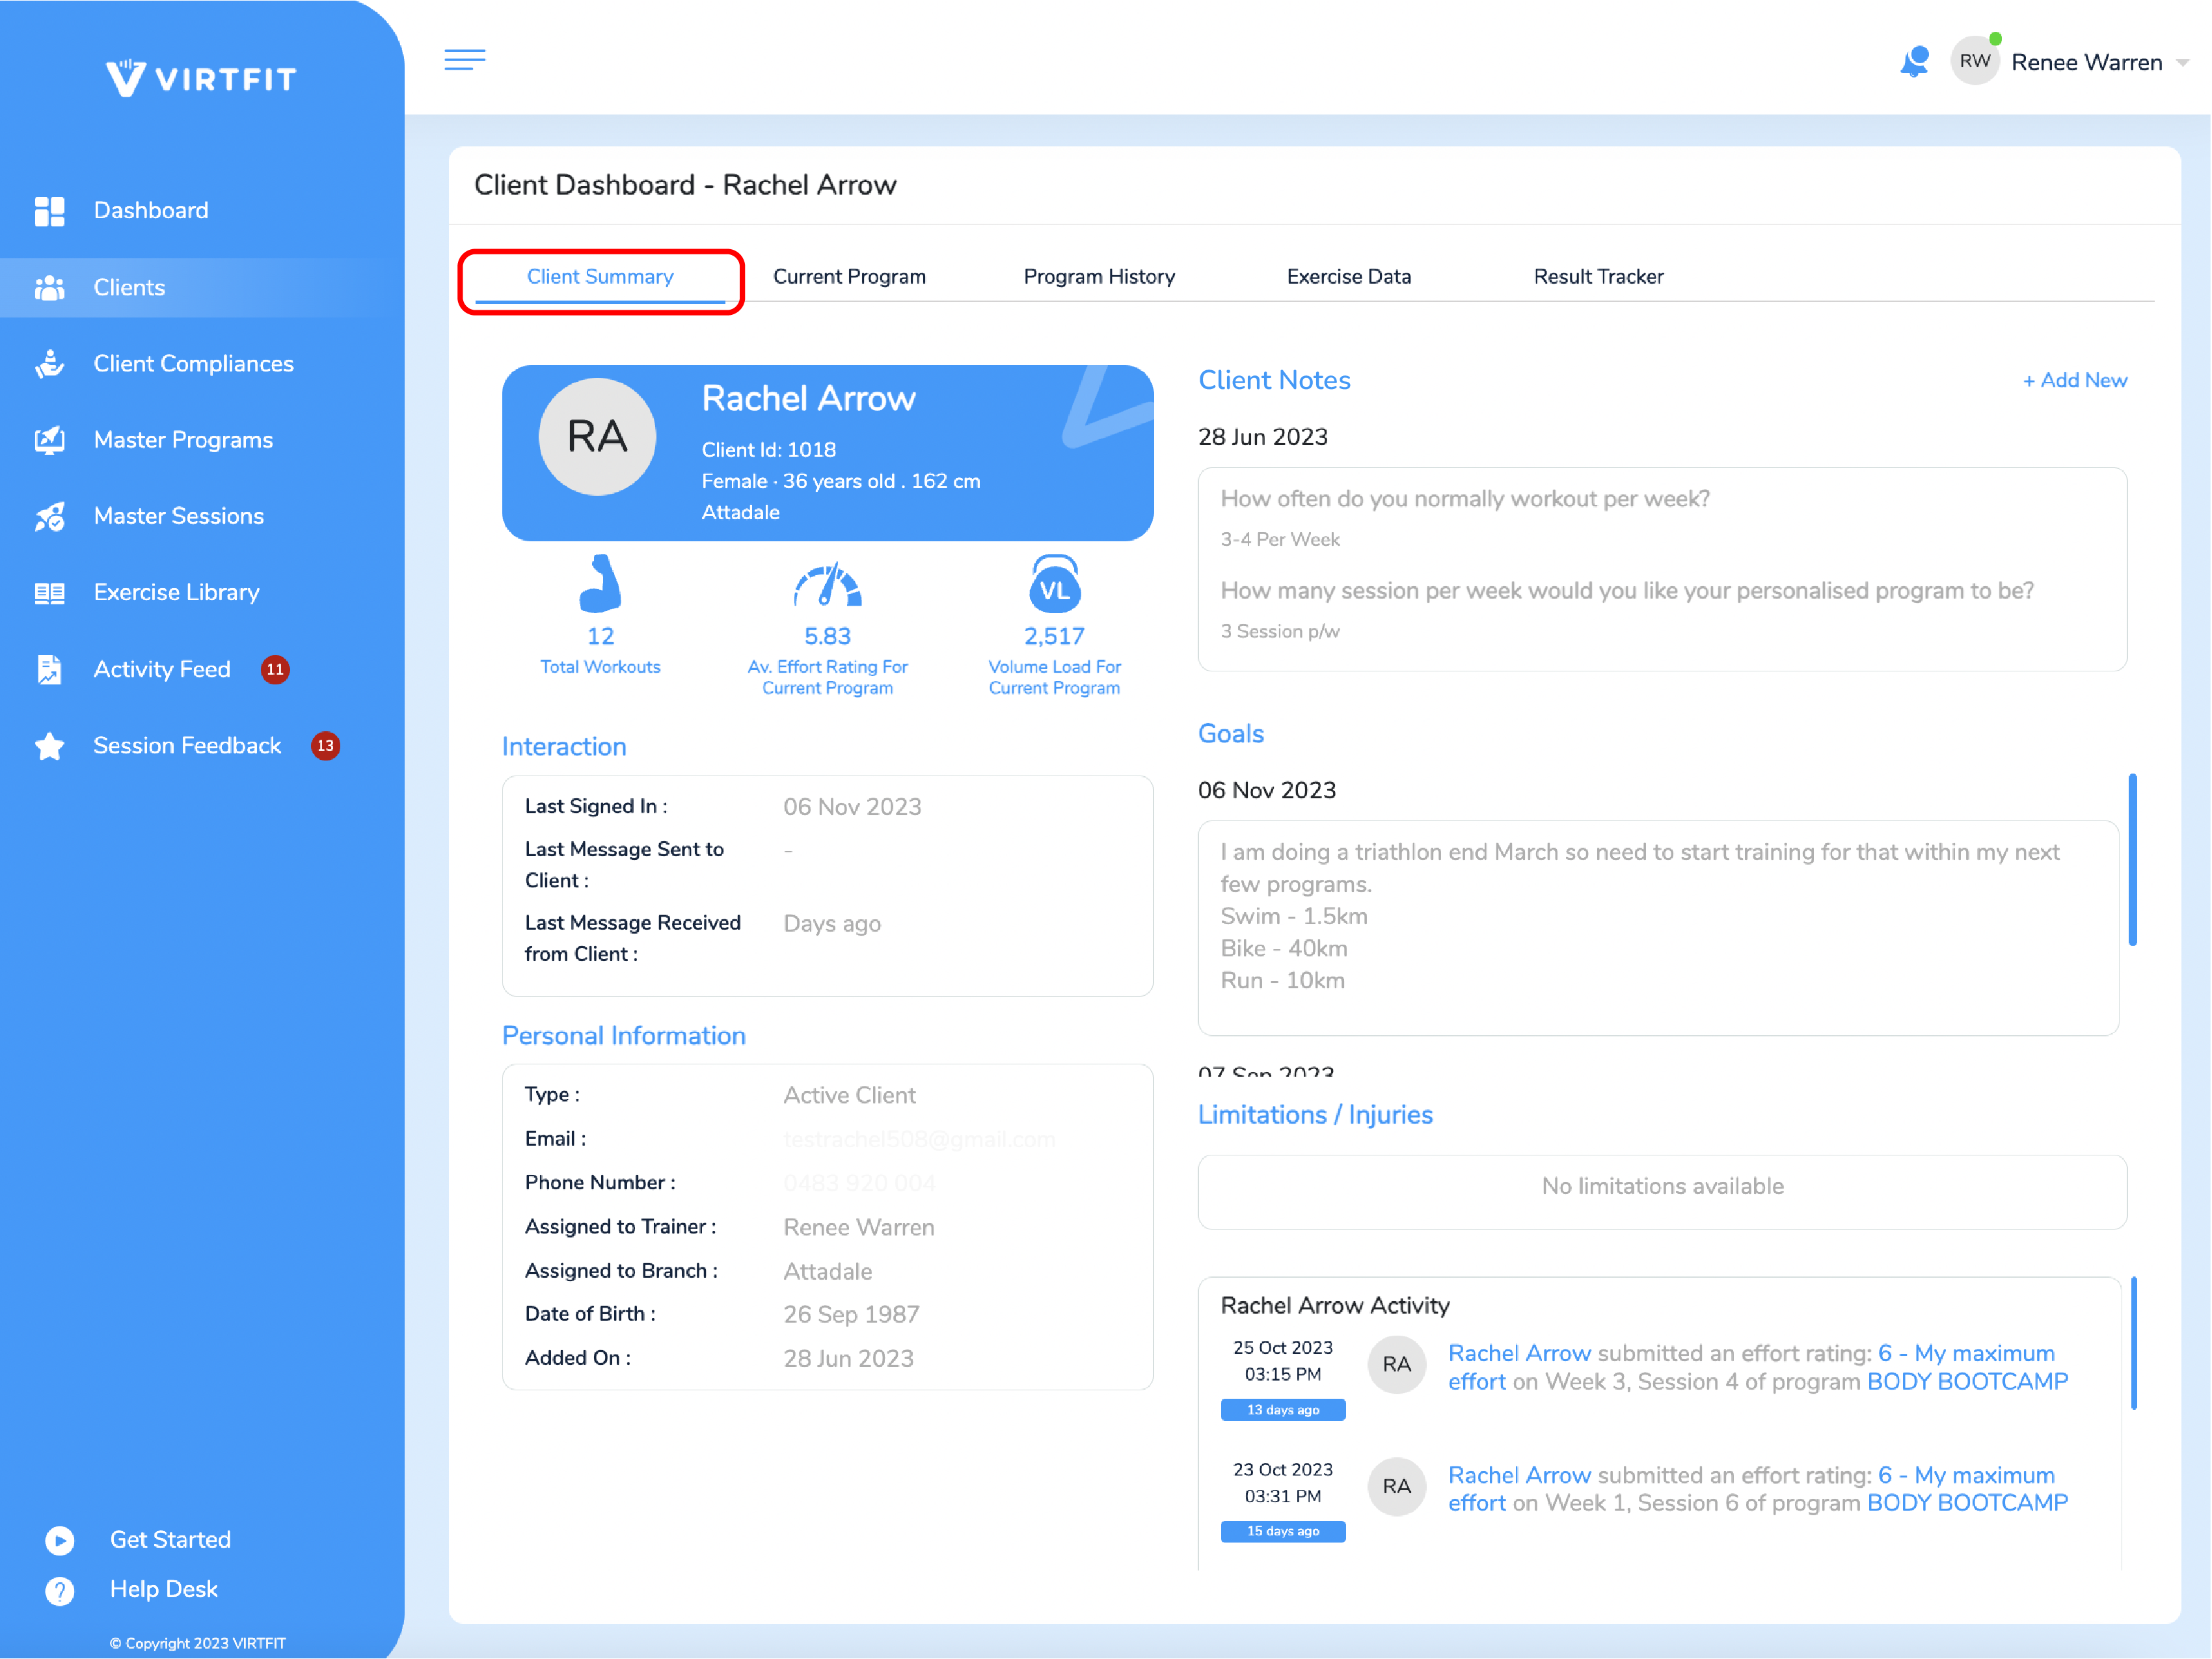Image resolution: width=2212 pixels, height=1659 pixels.
Task: Switch to the Current Program tab
Action: point(850,277)
